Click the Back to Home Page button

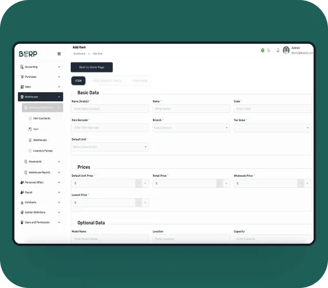(x=91, y=67)
